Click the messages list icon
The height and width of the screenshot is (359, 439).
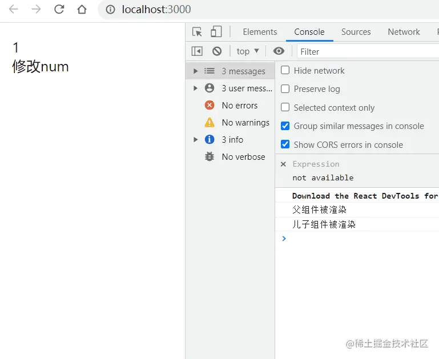(210, 71)
